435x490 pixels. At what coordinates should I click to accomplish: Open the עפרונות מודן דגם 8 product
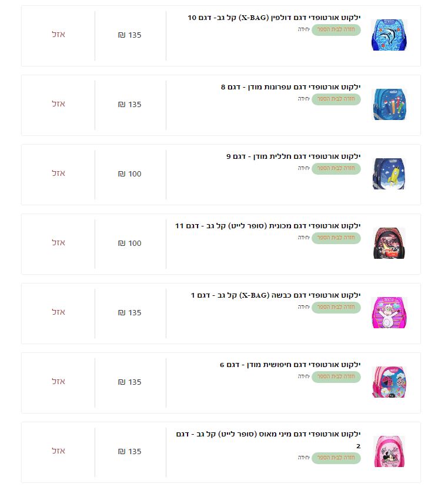pyautogui.click(x=290, y=87)
